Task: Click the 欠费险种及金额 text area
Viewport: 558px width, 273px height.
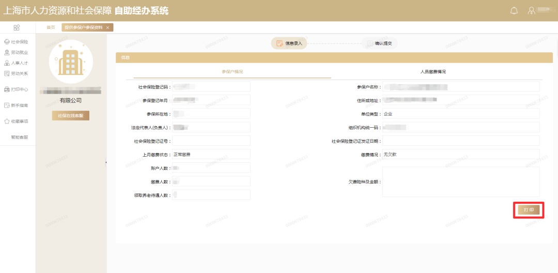Action: point(460,181)
